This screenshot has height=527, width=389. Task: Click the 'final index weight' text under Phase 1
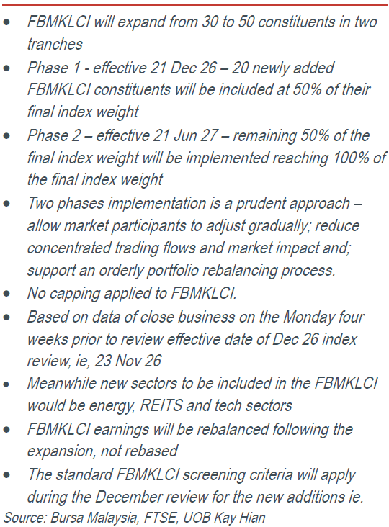point(83,112)
